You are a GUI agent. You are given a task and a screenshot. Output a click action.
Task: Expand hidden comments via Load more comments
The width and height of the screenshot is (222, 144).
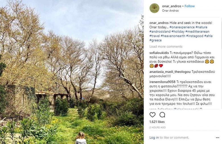166,47
